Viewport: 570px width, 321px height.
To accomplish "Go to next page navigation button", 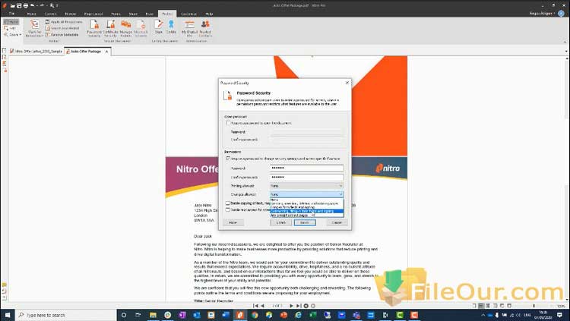I will coord(291,306).
